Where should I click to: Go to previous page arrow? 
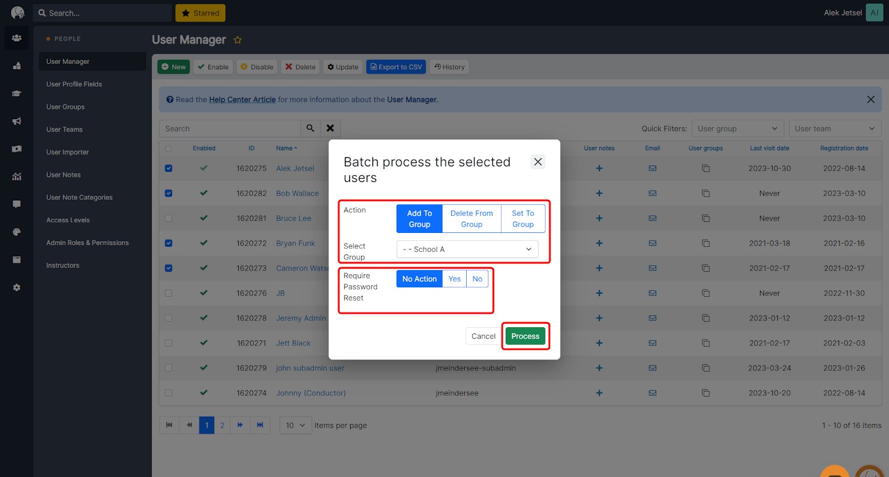pyautogui.click(x=189, y=425)
